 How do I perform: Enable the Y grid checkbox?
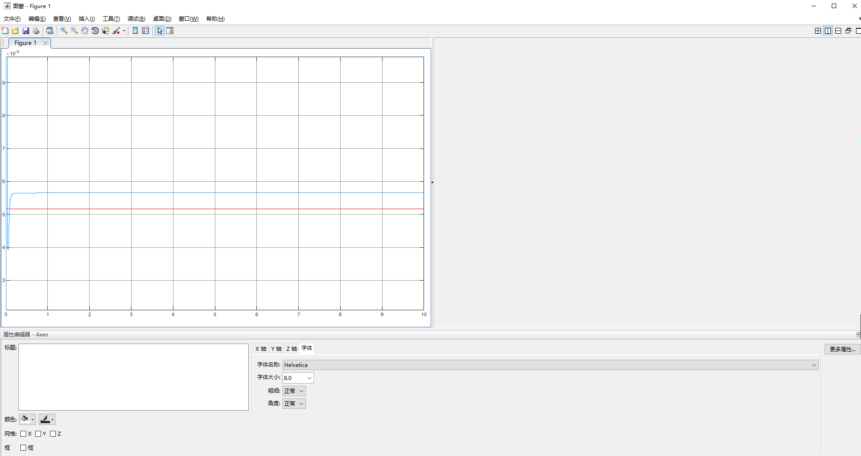pos(39,434)
